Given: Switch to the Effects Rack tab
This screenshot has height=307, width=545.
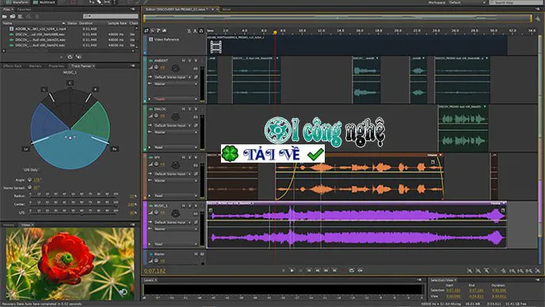Looking at the screenshot, I should coord(13,66).
